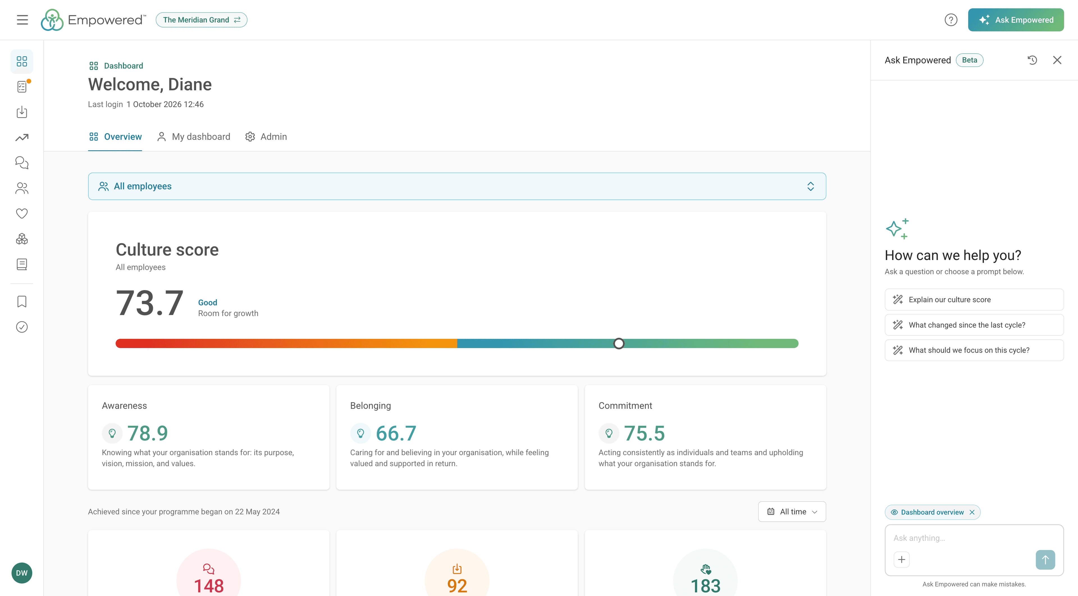The image size is (1078, 596).
Task: Open the sidebar book icon
Action: point(22,264)
